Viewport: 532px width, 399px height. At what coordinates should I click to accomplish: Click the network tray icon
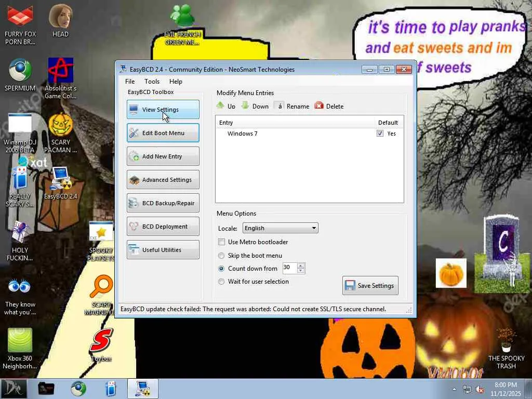[467, 390]
